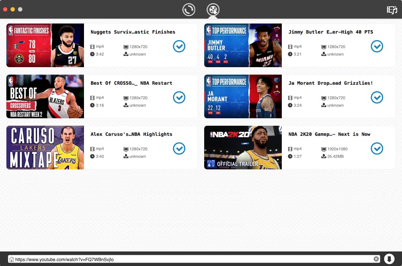Click the film format icon in NBA 2K20 card
402x266 pixels.
click(x=290, y=148)
